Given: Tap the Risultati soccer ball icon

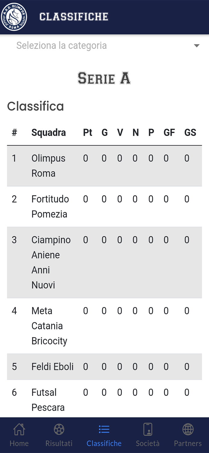Looking at the screenshot, I should [x=59, y=429].
